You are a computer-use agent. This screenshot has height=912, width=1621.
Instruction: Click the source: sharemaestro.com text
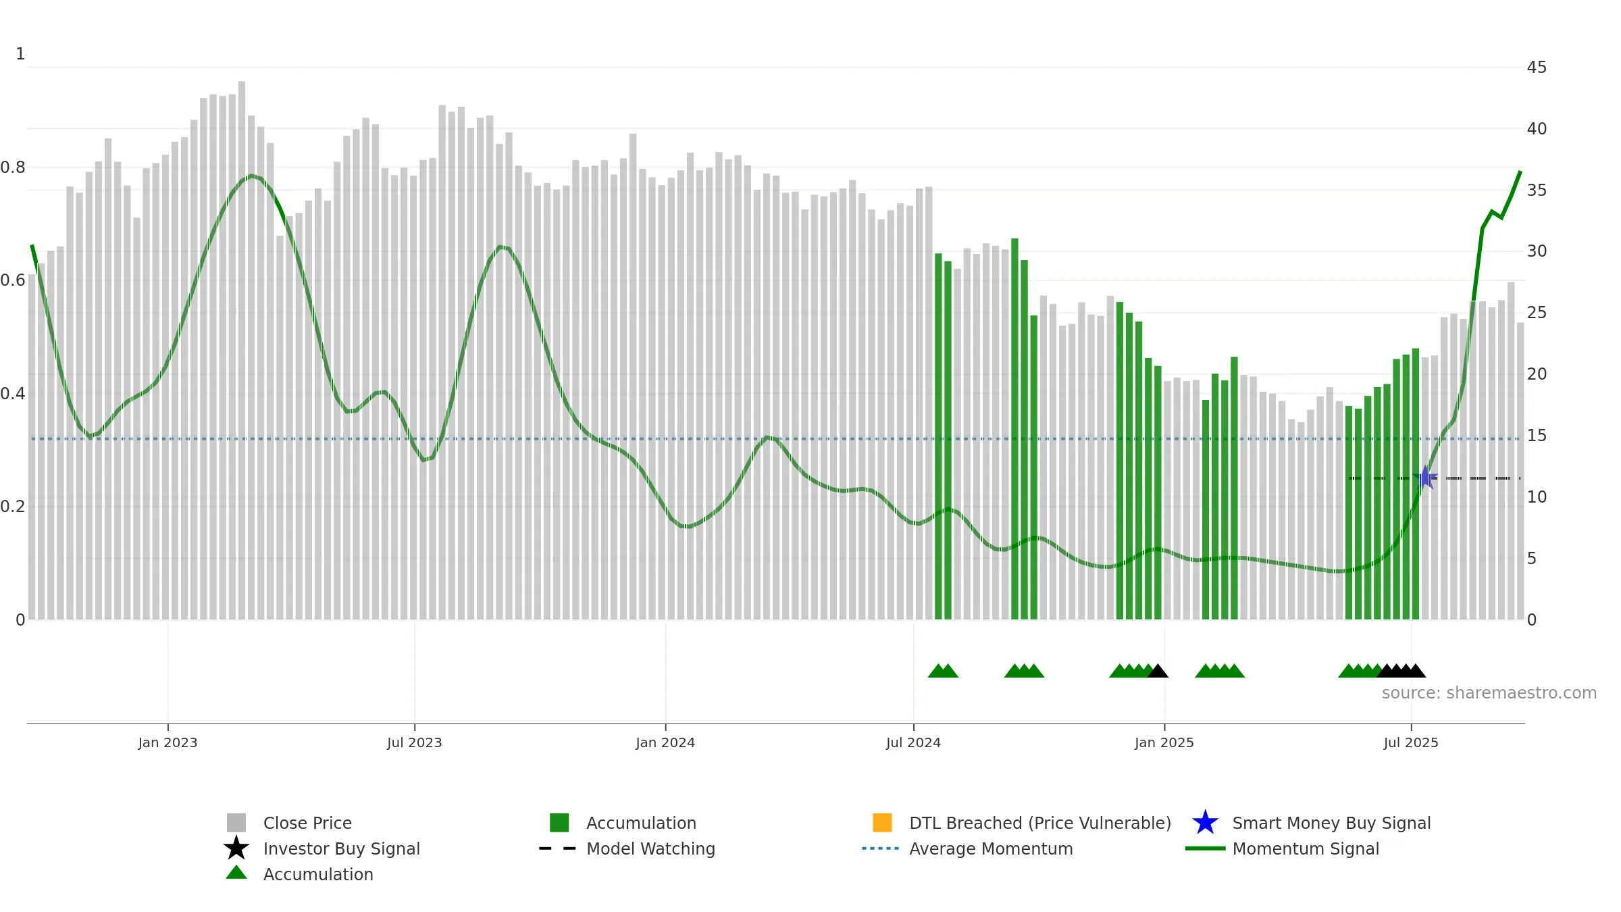1489,693
